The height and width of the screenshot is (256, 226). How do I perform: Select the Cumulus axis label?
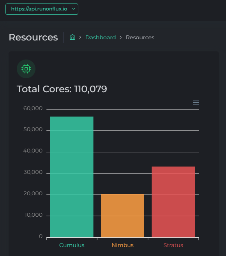72,245
